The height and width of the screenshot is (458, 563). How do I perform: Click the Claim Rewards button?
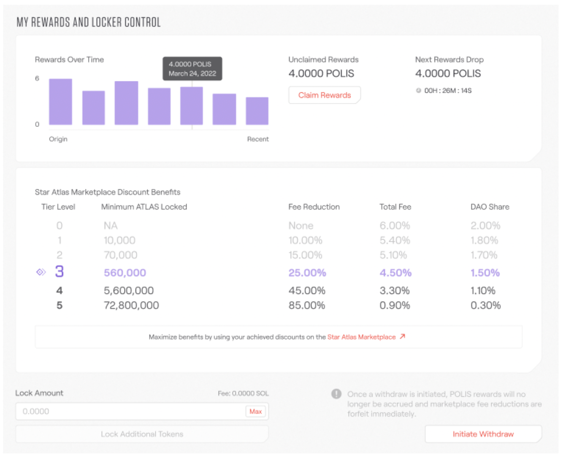coord(324,95)
